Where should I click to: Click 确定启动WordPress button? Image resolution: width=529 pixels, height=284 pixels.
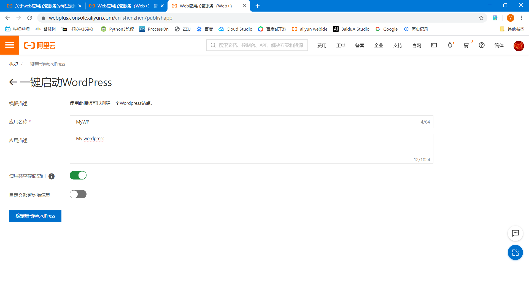(35, 216)
